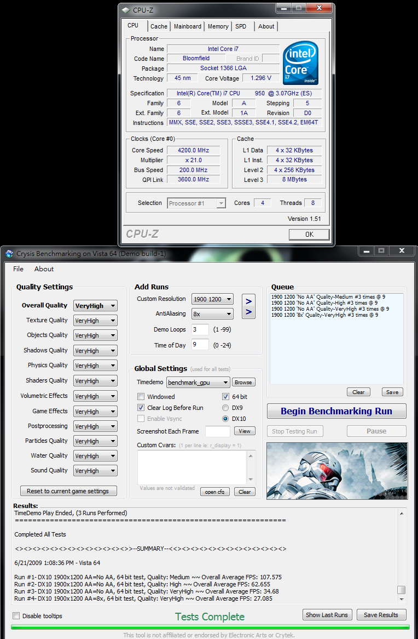Open the Custom Resolution dropdown
The height and width of the screenshot is (639, 418).
[x=212, y=299]
